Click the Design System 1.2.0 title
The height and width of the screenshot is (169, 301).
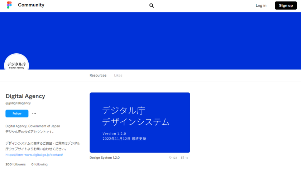(x=105, y=158)
